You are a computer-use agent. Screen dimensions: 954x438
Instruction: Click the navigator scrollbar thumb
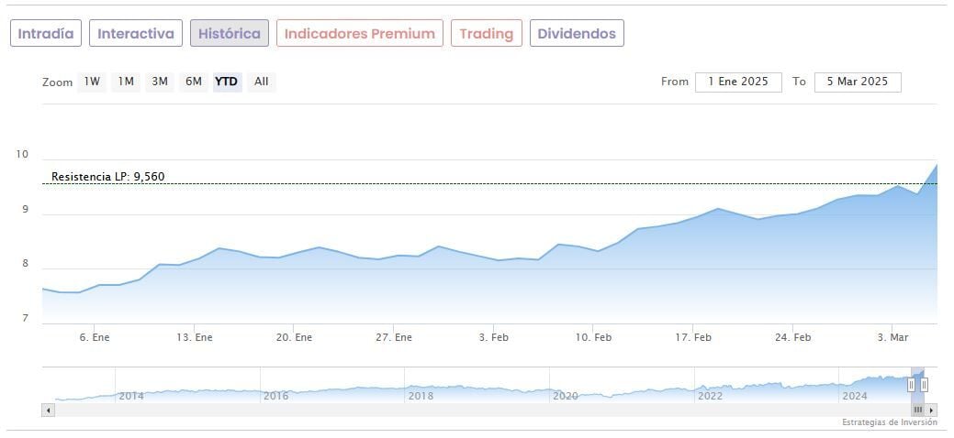coord(917,411)
